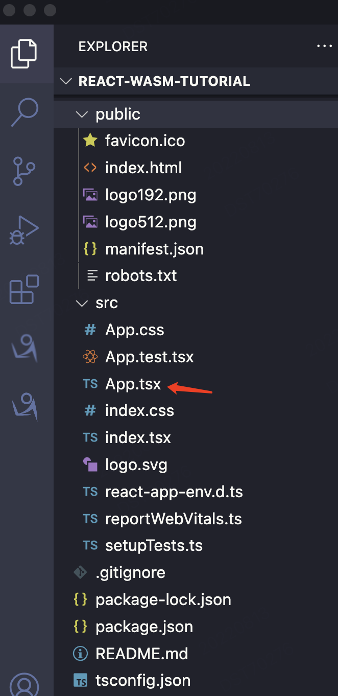Open the Search view in the activity bar
The height and width of the screenshot is (696, 338).
(23, 112)
